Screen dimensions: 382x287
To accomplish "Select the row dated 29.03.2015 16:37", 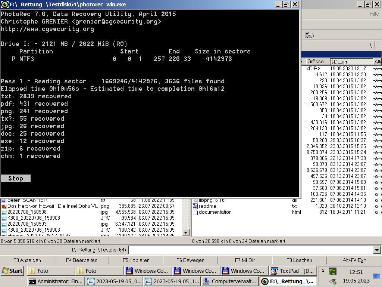I will pyautogui.click(x=342, y=141).
